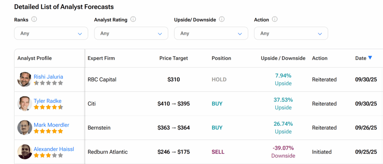Open the Ranks filter dropdown
The width and height of the screenshot is (383, 164).
pos(51,33)
